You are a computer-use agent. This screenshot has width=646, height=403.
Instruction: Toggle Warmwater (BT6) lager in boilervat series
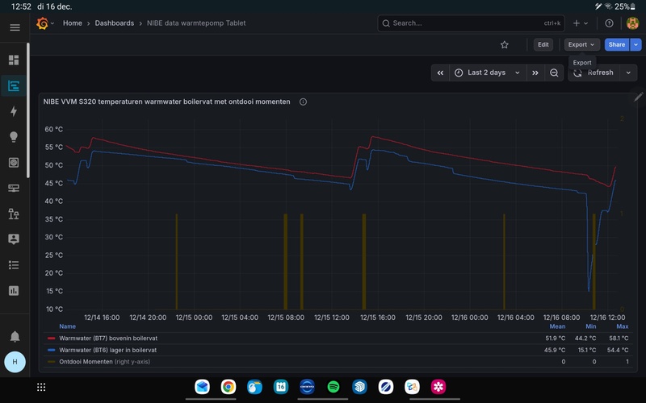108,351
